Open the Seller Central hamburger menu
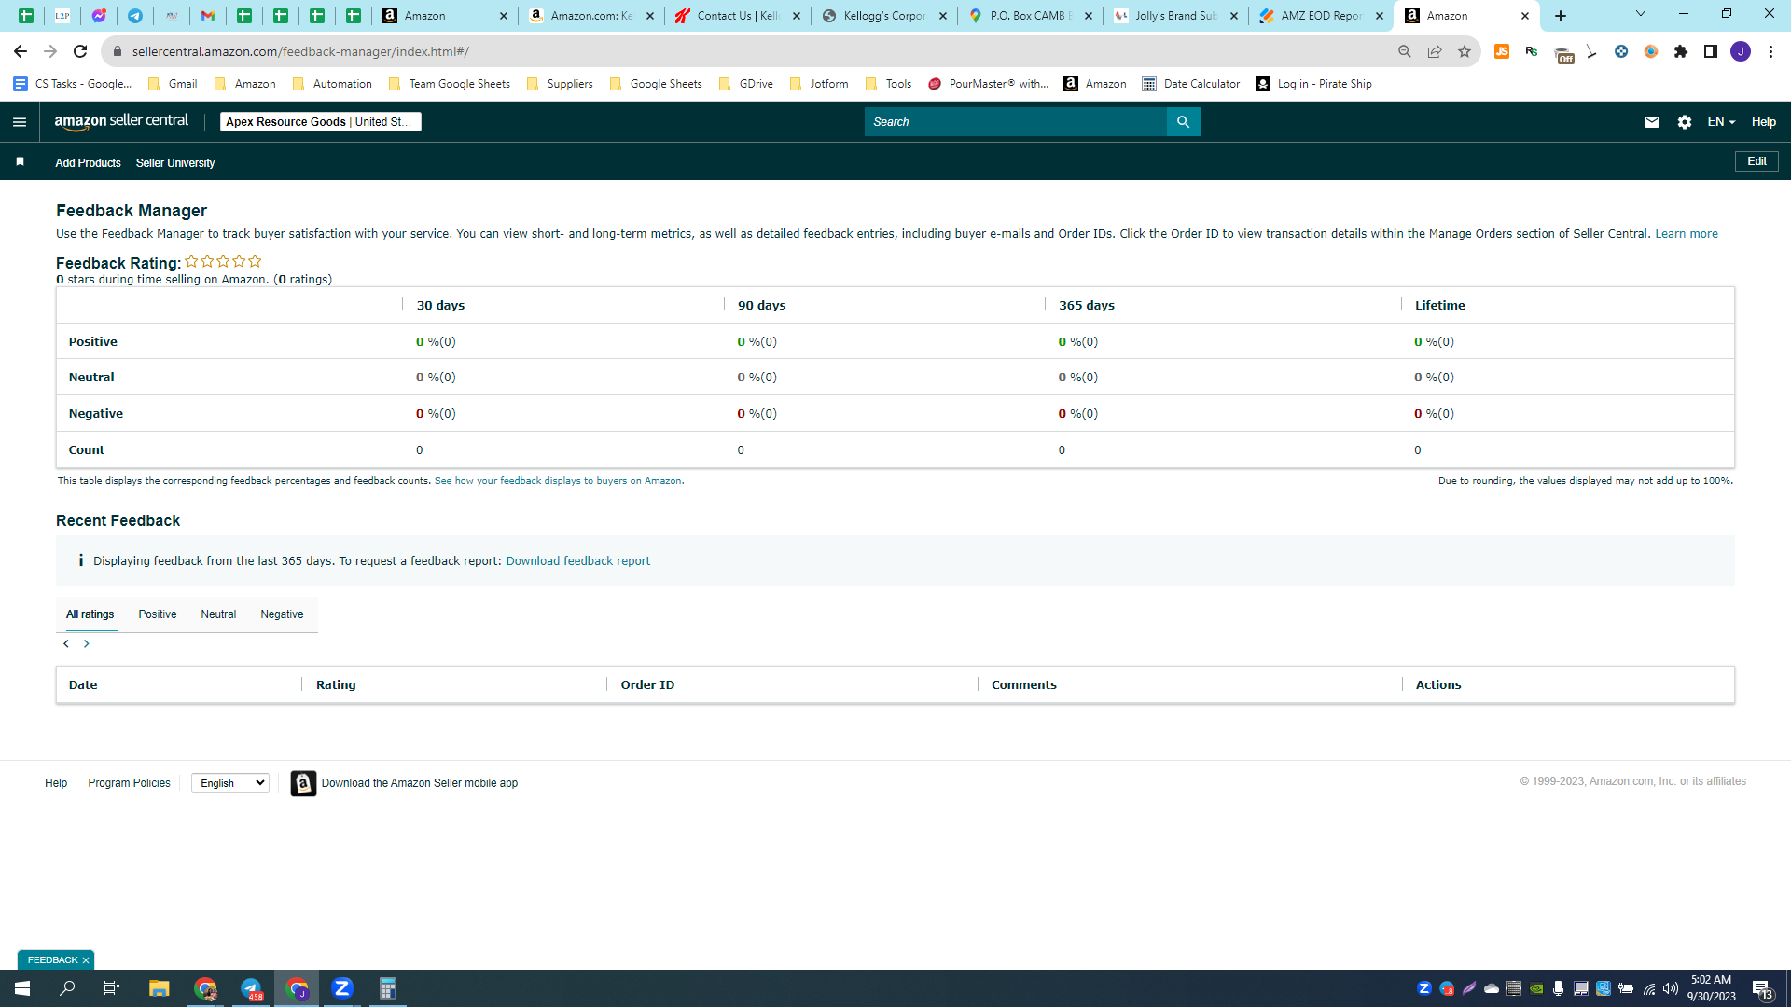 point(20,122)
